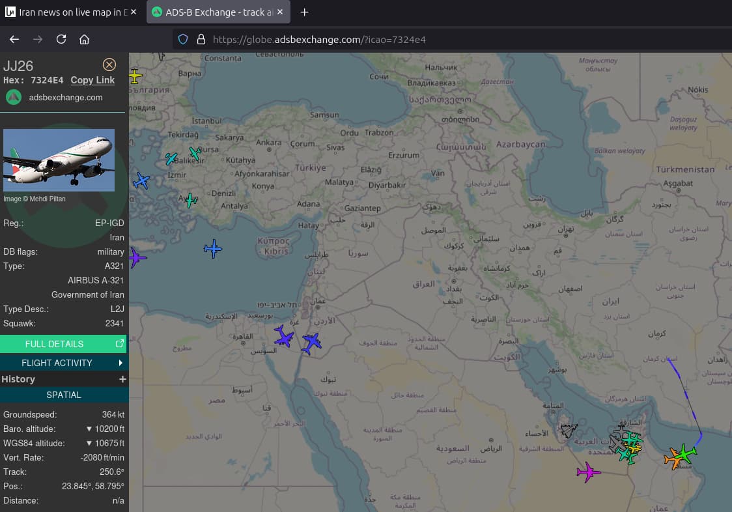This screenshot has height=512, width=732.
Task: Click the ADS-B Exchange logo icon in sidebar
Action: coord(14,97)
